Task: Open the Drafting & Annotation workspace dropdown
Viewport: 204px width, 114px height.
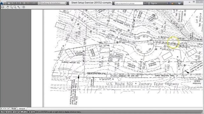Action: coord(52,3)
